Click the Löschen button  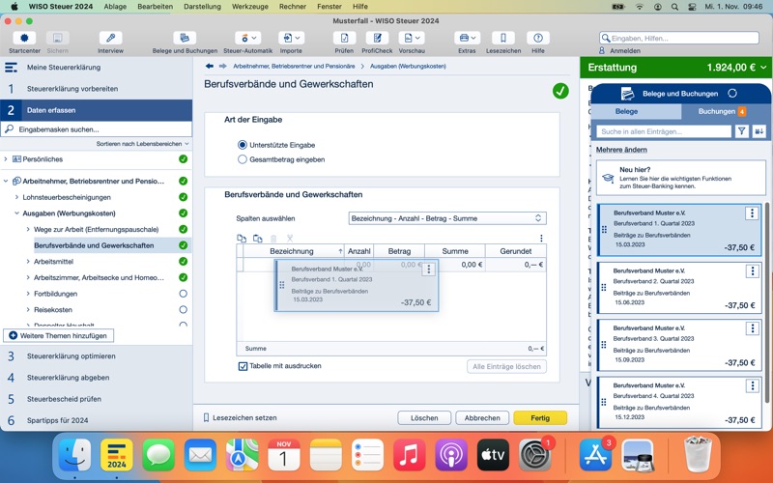pyautogui.click(x=424, y=418)
